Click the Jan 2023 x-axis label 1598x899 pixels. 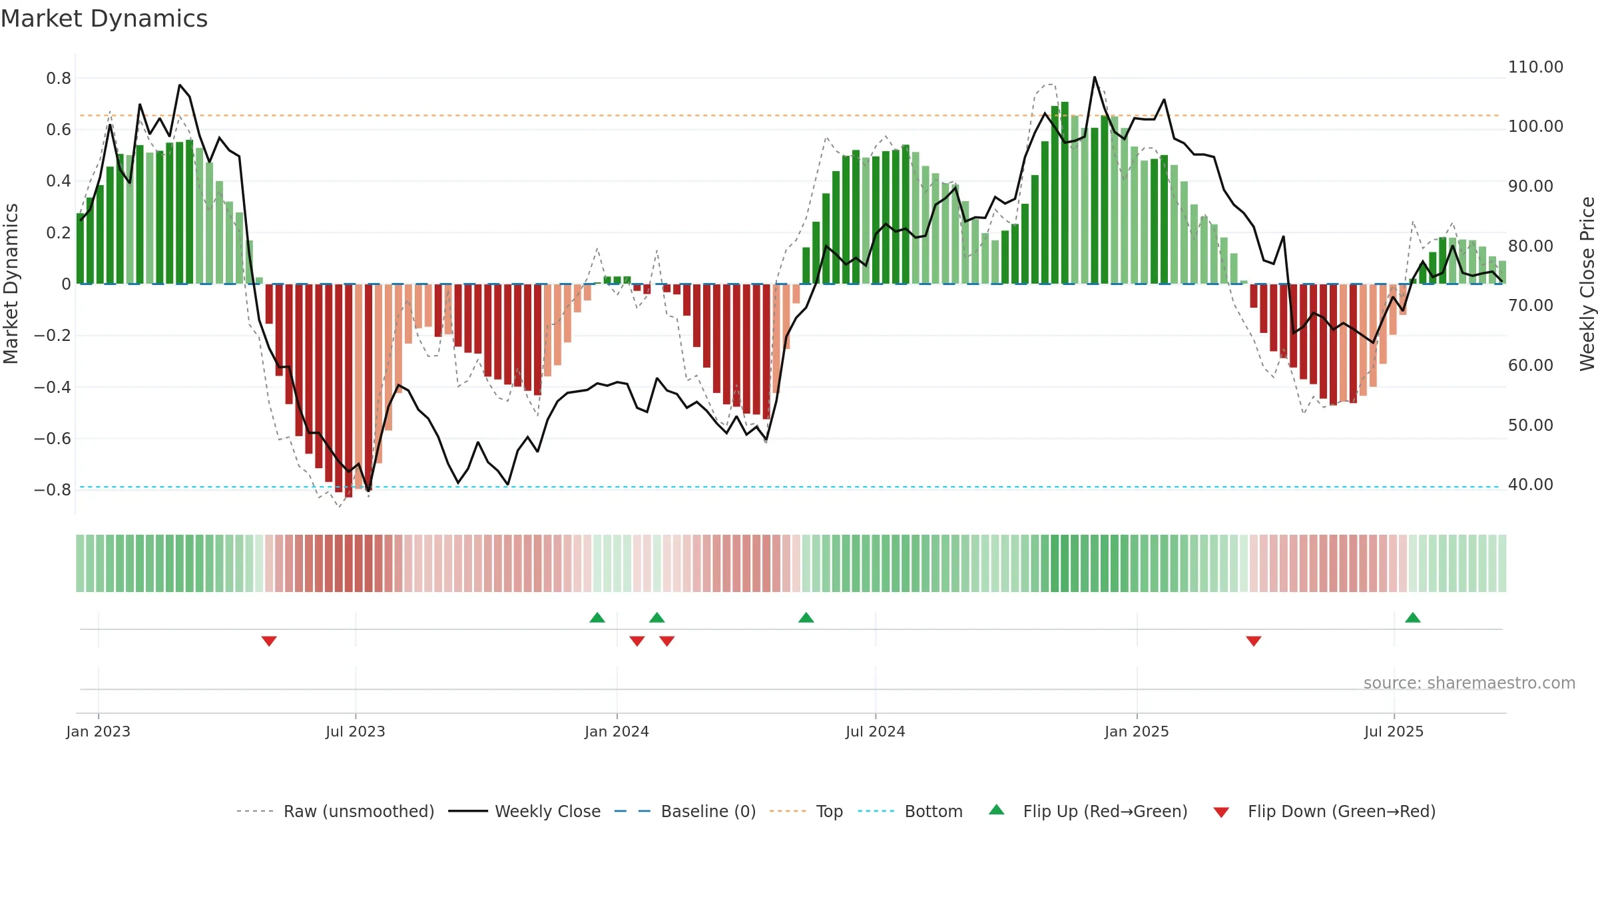[x=99, y=731]
